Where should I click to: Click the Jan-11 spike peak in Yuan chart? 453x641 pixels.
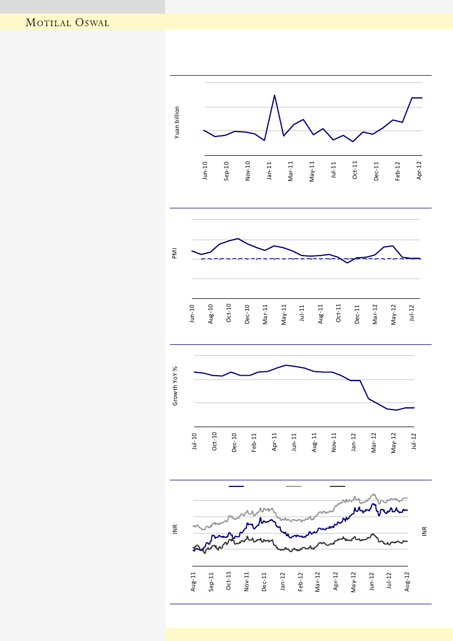[x=274, y=95]
